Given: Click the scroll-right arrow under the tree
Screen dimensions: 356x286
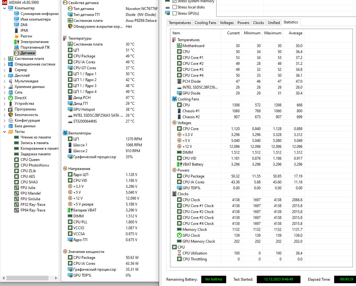Looking at the screenshot, I should (56, 278).
